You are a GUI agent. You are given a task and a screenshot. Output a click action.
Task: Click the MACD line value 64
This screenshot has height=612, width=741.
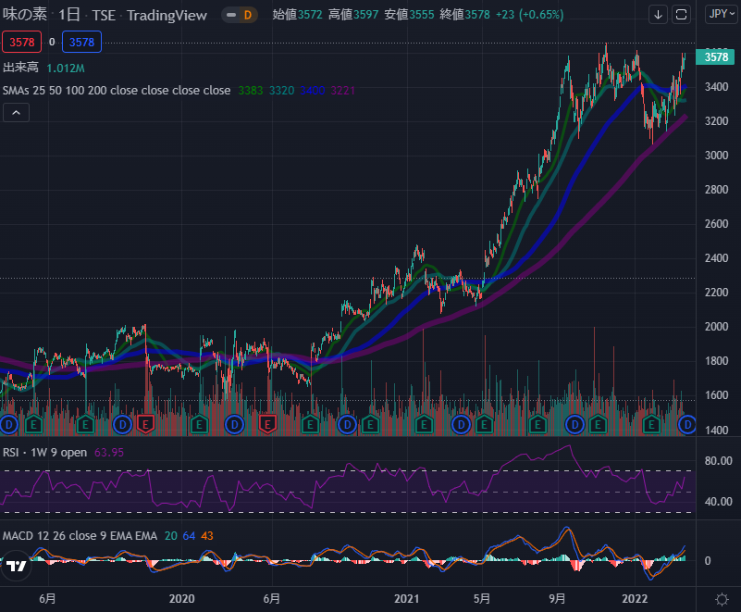189,536
